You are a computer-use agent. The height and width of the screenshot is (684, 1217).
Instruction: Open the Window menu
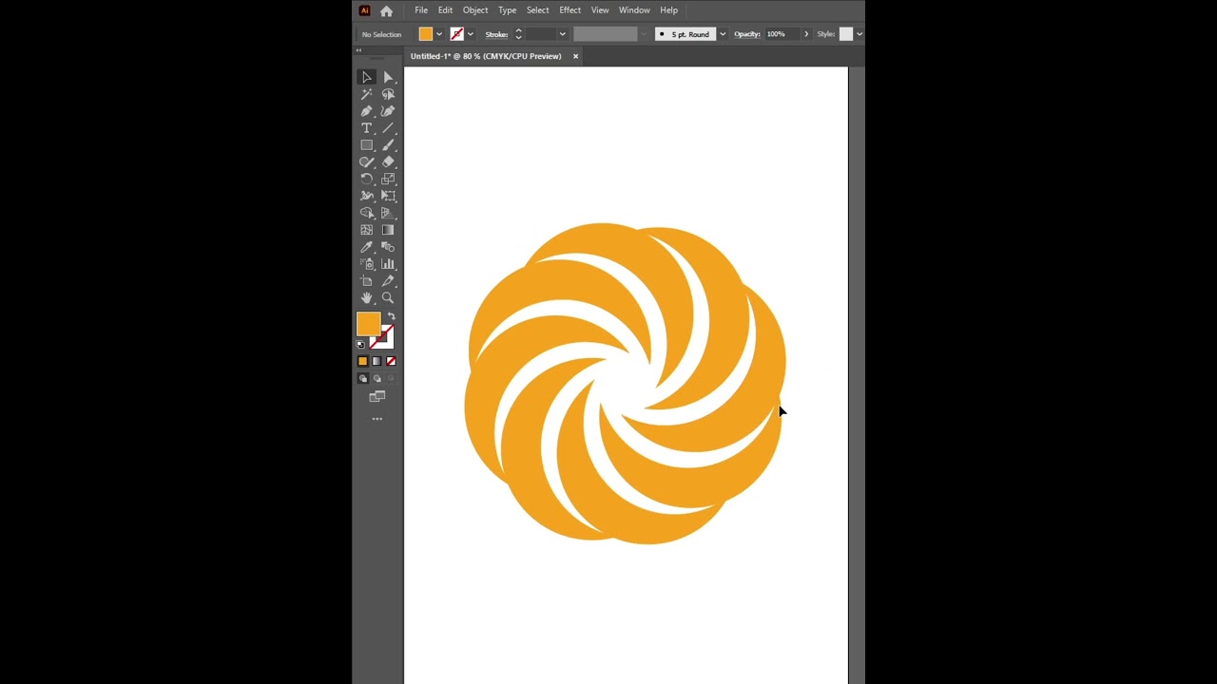click(634, 10)
